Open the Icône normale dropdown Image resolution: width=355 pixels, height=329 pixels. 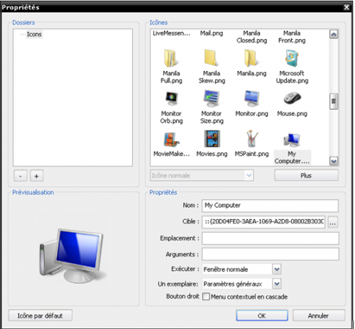click(202, 176)
